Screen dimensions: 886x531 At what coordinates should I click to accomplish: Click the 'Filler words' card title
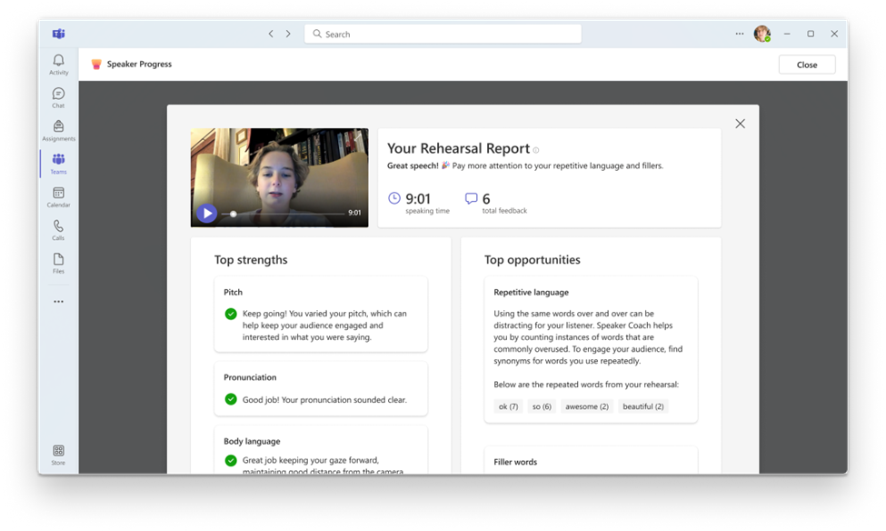click(515, 462)
